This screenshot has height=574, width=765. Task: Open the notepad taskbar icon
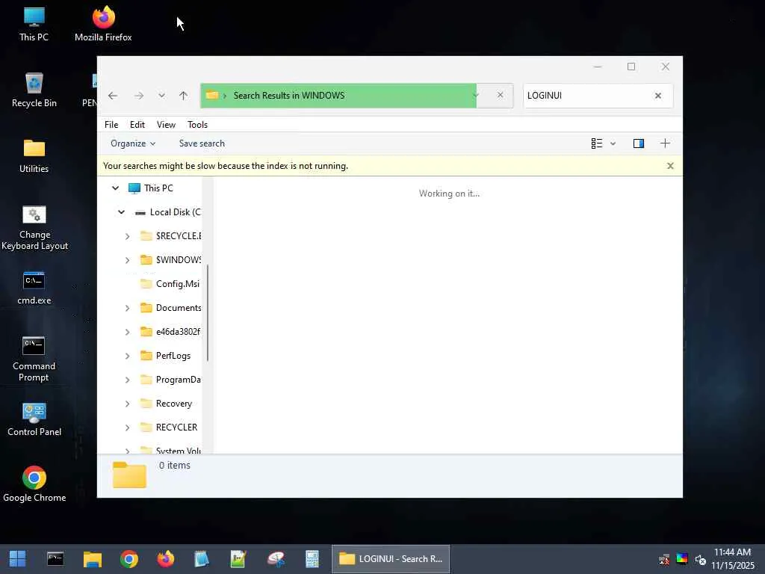202,559
